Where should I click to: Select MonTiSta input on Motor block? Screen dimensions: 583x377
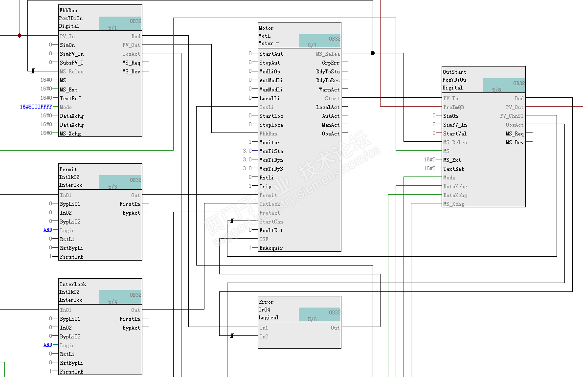pyautogui.click(x=271, y=151)
